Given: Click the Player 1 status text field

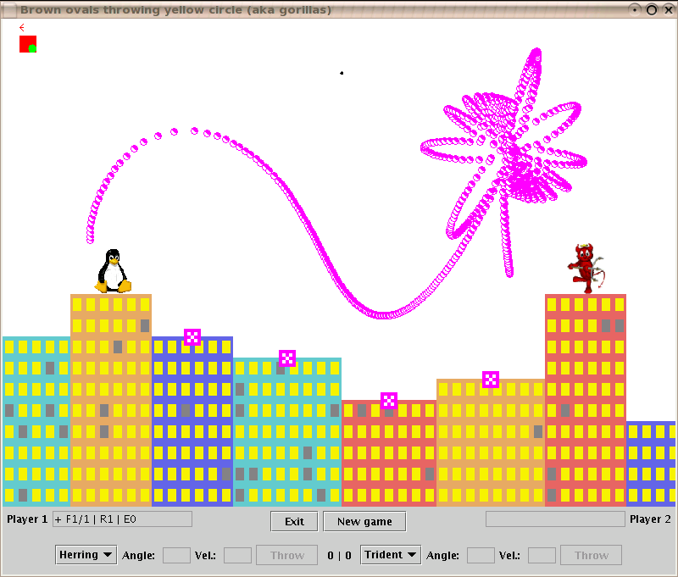Looking at the screenshot, I should click(x=122, y=519).
